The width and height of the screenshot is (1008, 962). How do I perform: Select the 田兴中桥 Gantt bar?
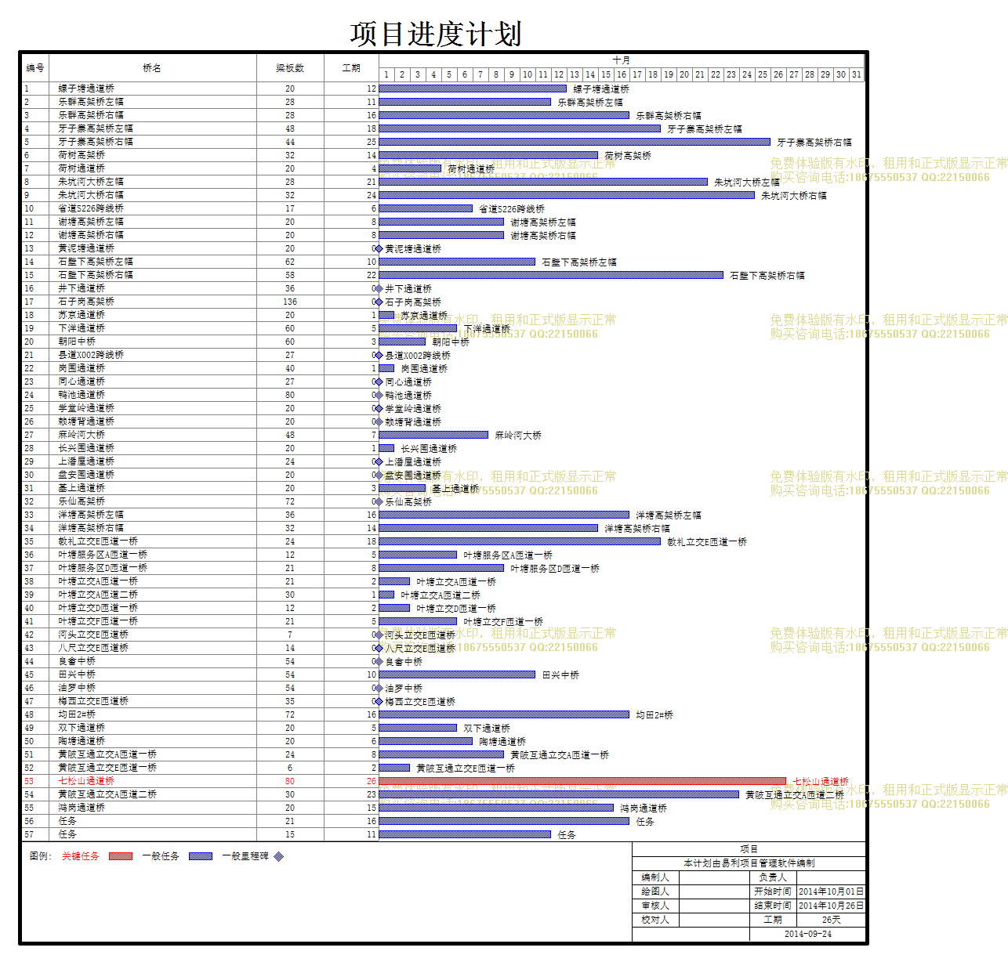pyautogui.click(x=457, y=674)
